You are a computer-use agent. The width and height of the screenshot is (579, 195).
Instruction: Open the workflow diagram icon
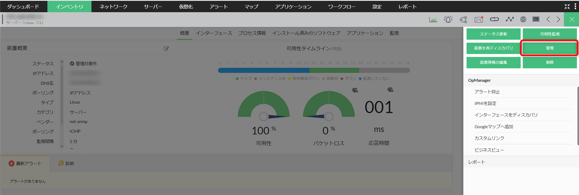pos(464,19)
